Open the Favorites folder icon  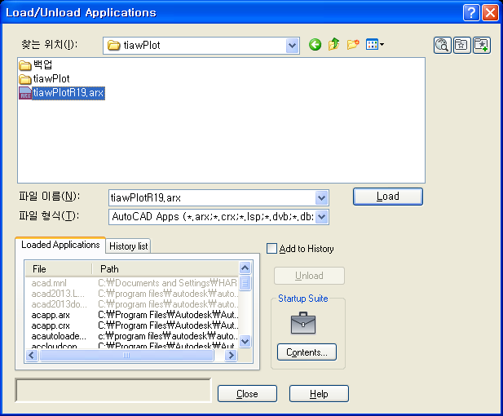point(461,45)
